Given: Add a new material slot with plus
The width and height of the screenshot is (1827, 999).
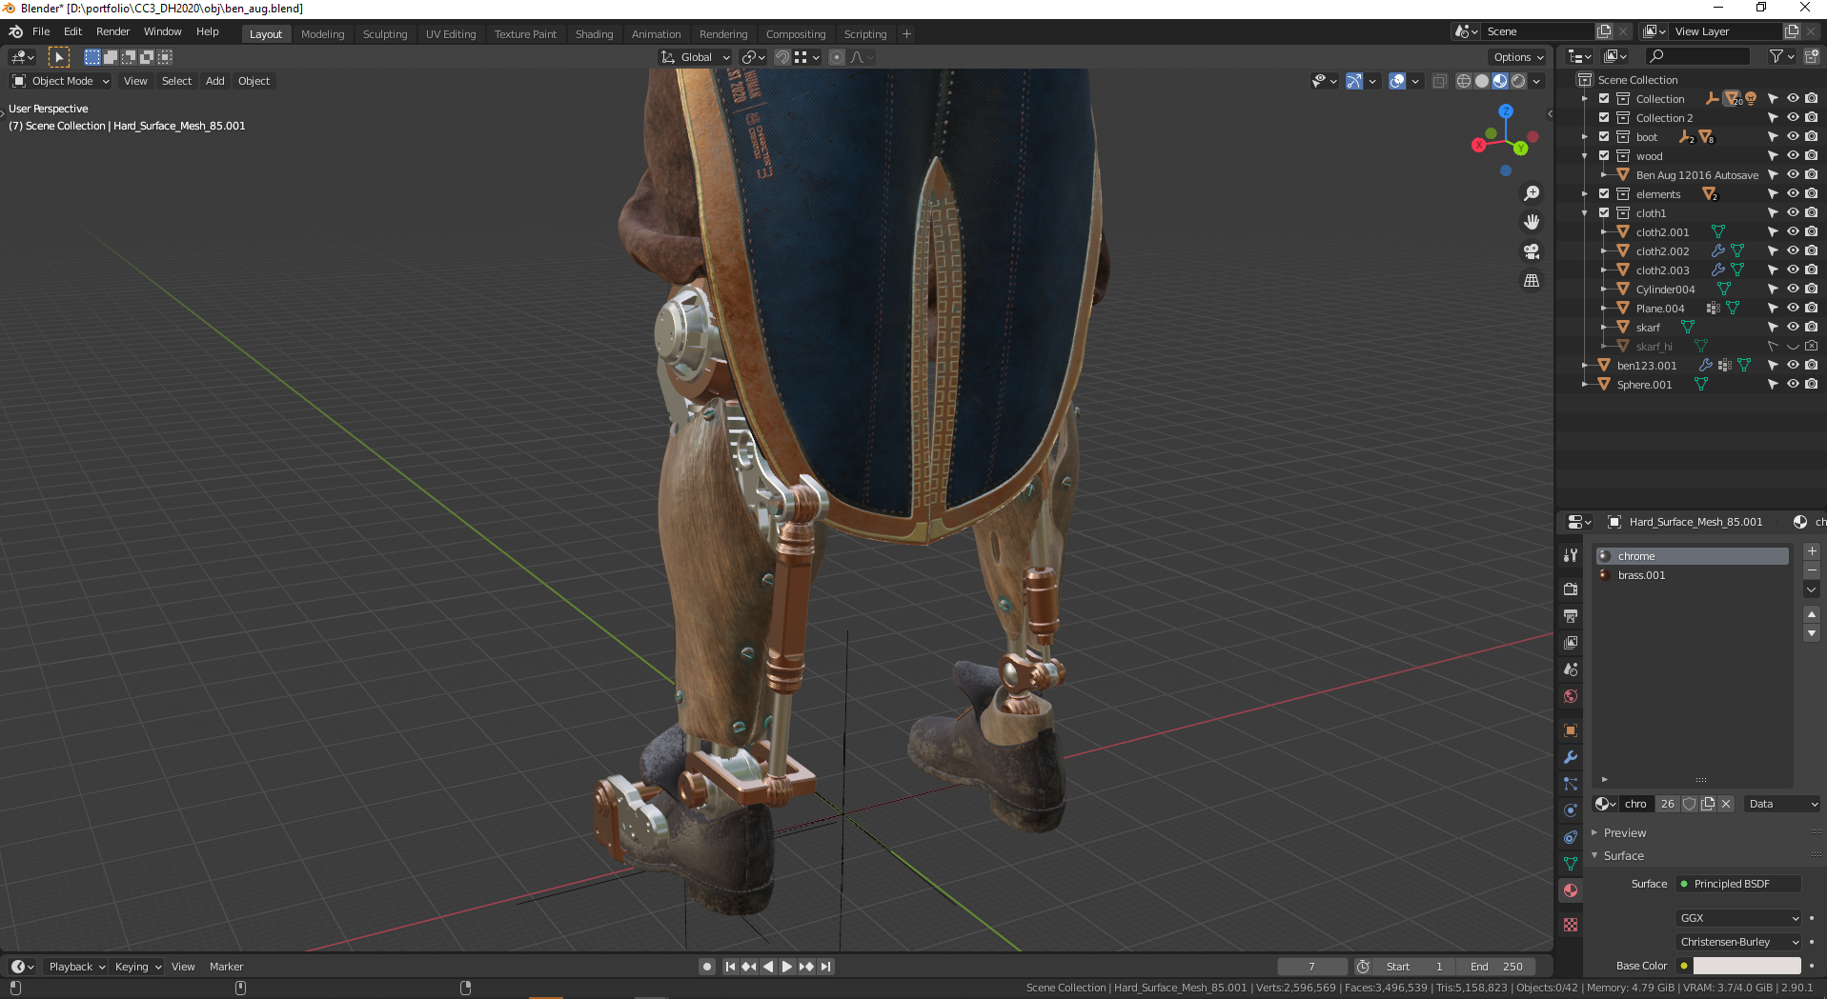Looking at the screenshot, I should pos(1812,551).
